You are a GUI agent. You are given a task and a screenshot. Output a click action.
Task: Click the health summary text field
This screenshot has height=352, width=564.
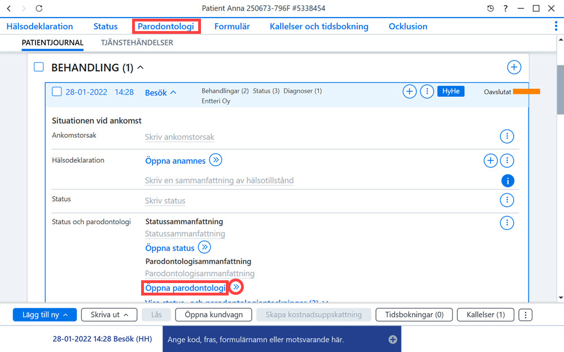tap(219, 180)
